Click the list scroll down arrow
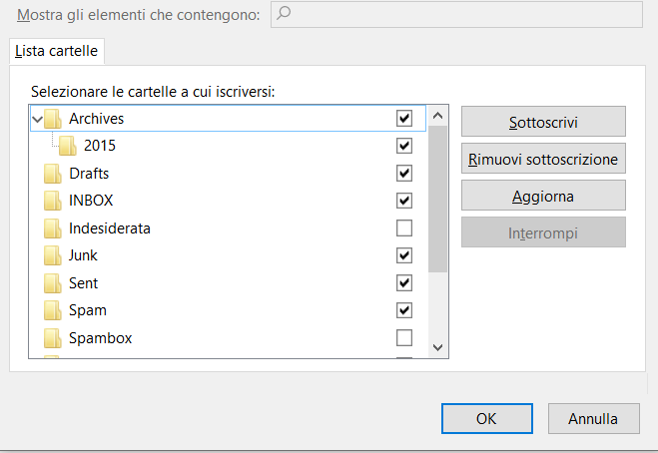This screenshot has height=453, width=658. point(437,347)
